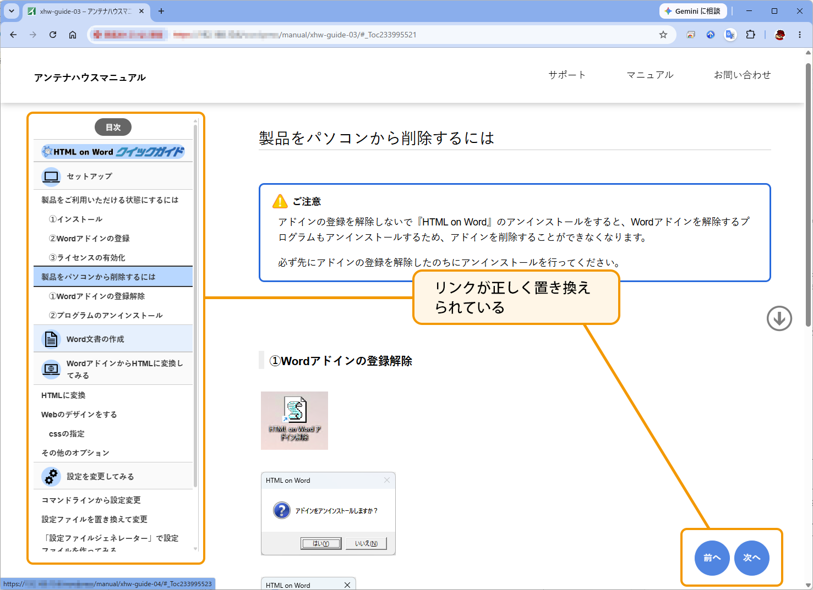Click the Google Translate extension icon
Viewport: 813px width, 590px height.
point(730,35)
